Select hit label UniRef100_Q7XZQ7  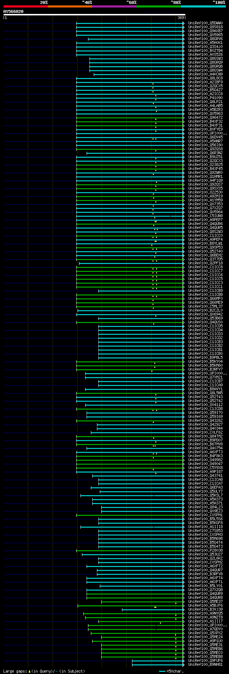point(205,208)
